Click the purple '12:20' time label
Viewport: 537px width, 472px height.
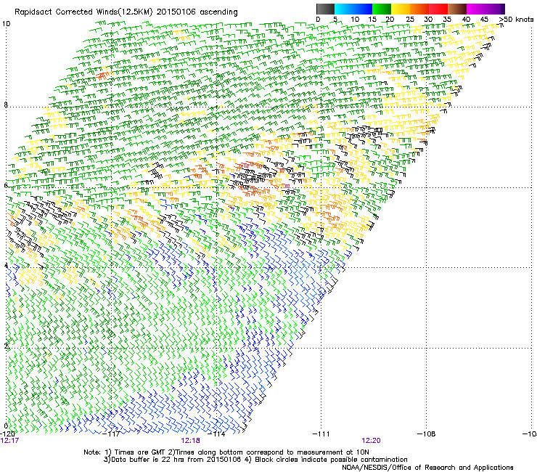click(372, 441)
